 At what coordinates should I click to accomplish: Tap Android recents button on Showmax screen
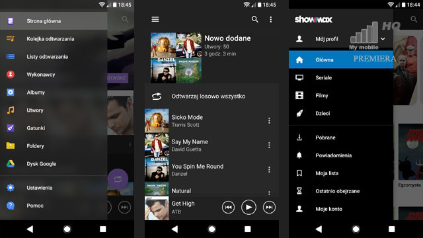pos(392,229)
